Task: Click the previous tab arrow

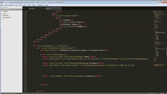Action: pos(24,8)
